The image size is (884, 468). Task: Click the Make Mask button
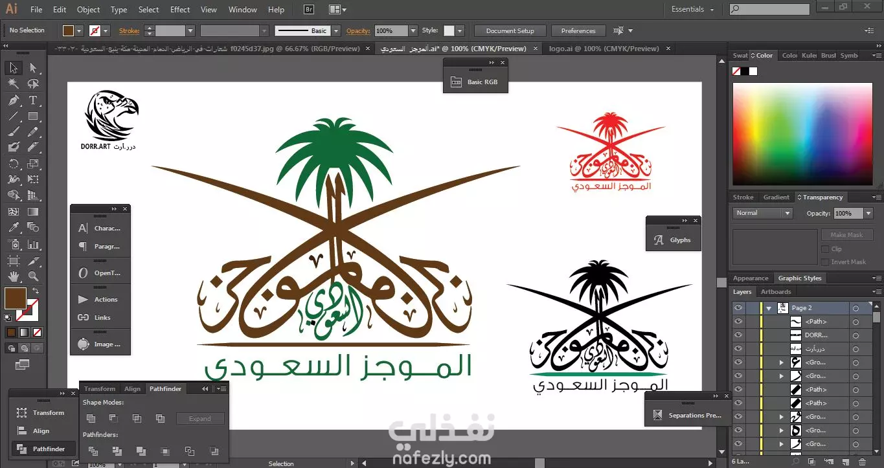coord(846,235)
